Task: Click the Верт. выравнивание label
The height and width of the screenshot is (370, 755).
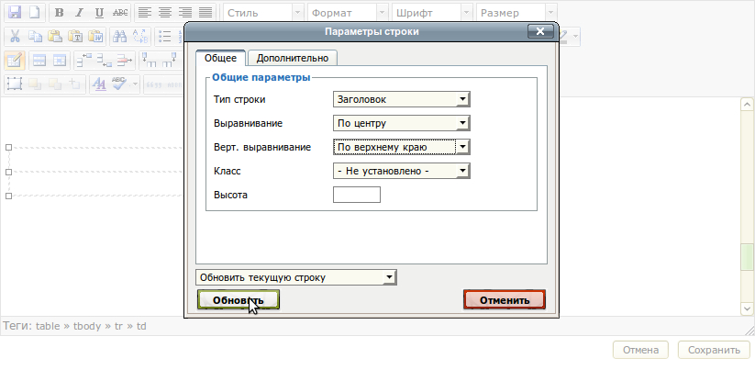Action: tap(262, 147)
